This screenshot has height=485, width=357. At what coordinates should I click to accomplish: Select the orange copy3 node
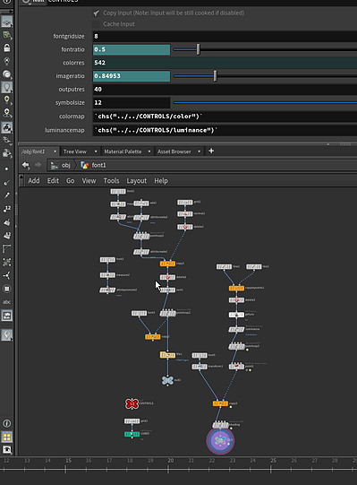pos(220,403)
